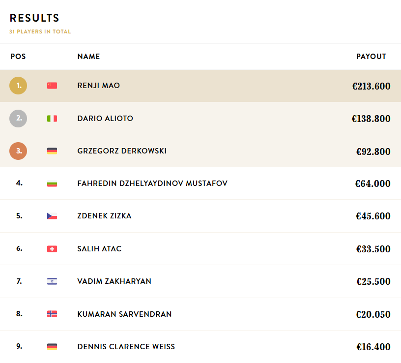Click the Czech flag beside Zdenek Zizka

pos(52,216)
